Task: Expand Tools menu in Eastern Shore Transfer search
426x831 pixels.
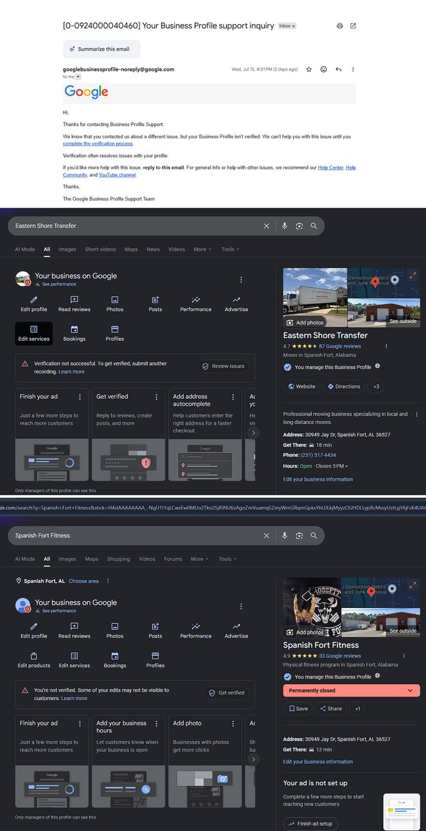Action: [x=230, y=249]
